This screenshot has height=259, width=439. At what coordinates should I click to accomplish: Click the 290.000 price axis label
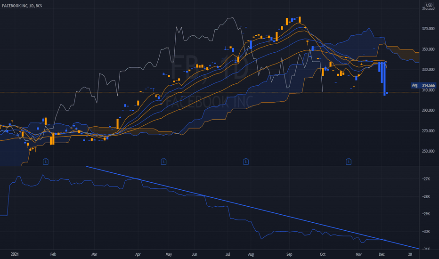[428, 110]
